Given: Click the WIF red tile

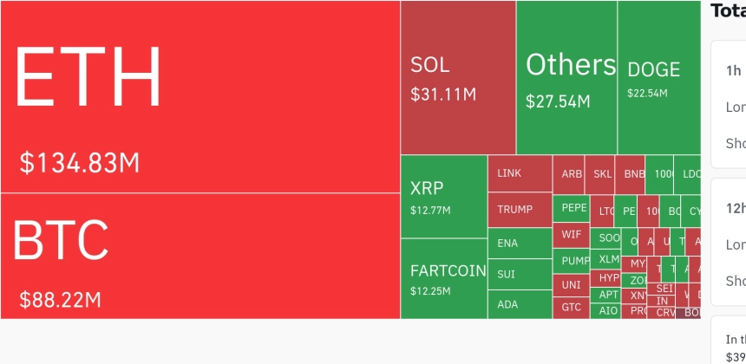Looking at the screenshot, I should click(x=572, y=235).
